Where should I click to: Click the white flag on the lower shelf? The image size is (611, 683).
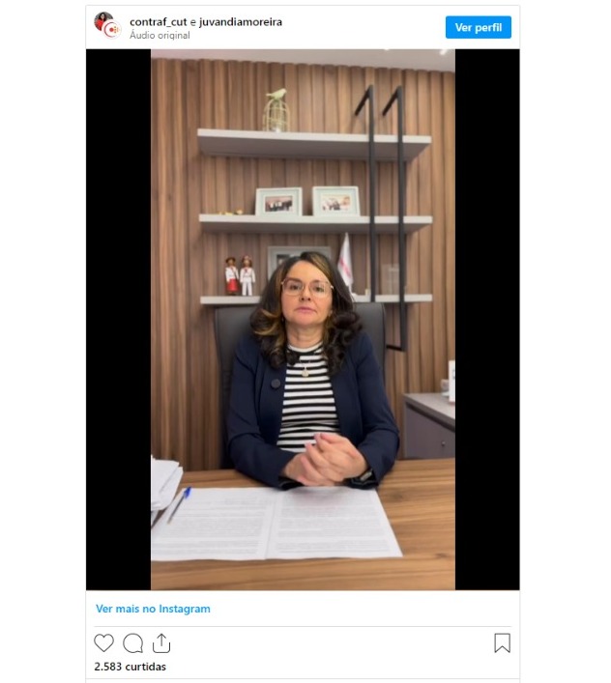(x=345, y=260)
